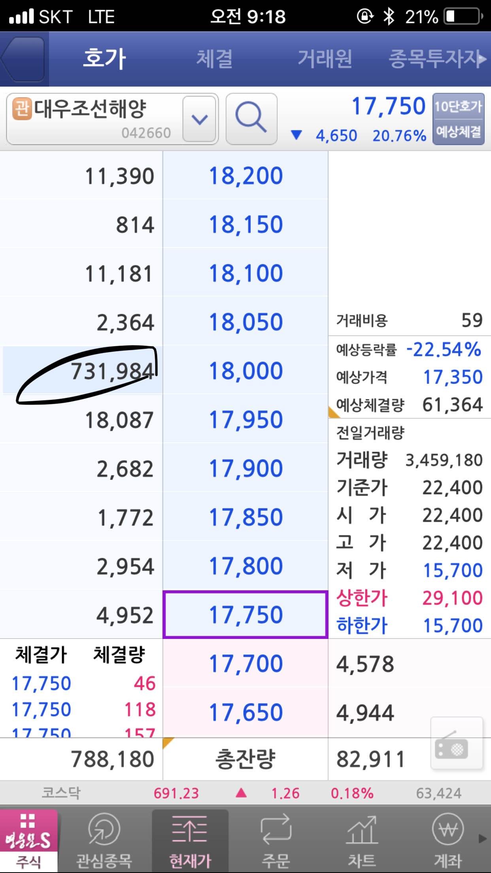Tap the 거래량 3,459,180 row
The width and height of the screenshot is (491, 873).
click(410, 460)
